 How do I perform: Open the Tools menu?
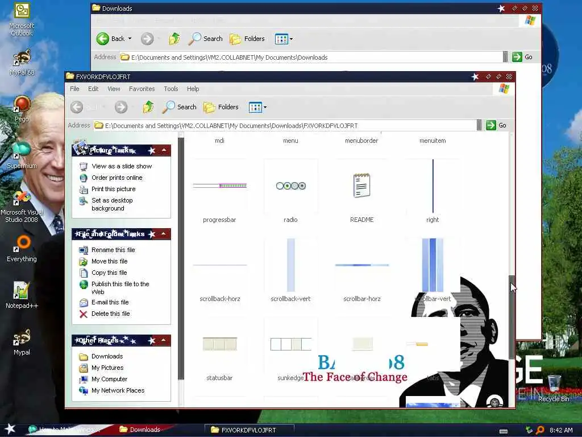point(171,89)
